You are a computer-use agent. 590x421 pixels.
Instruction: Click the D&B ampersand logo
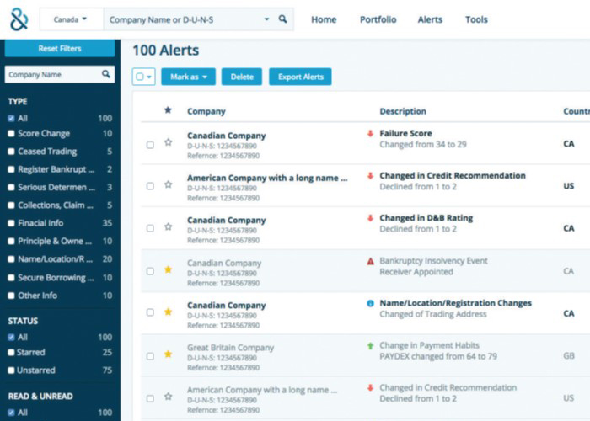tap(19, 19)
